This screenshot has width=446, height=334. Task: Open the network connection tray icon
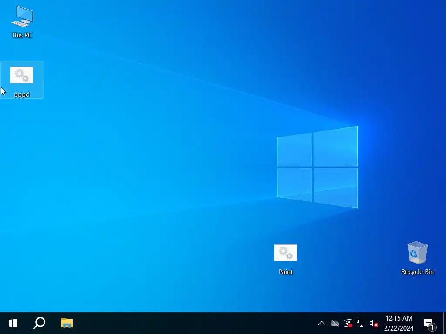point(361,323)
